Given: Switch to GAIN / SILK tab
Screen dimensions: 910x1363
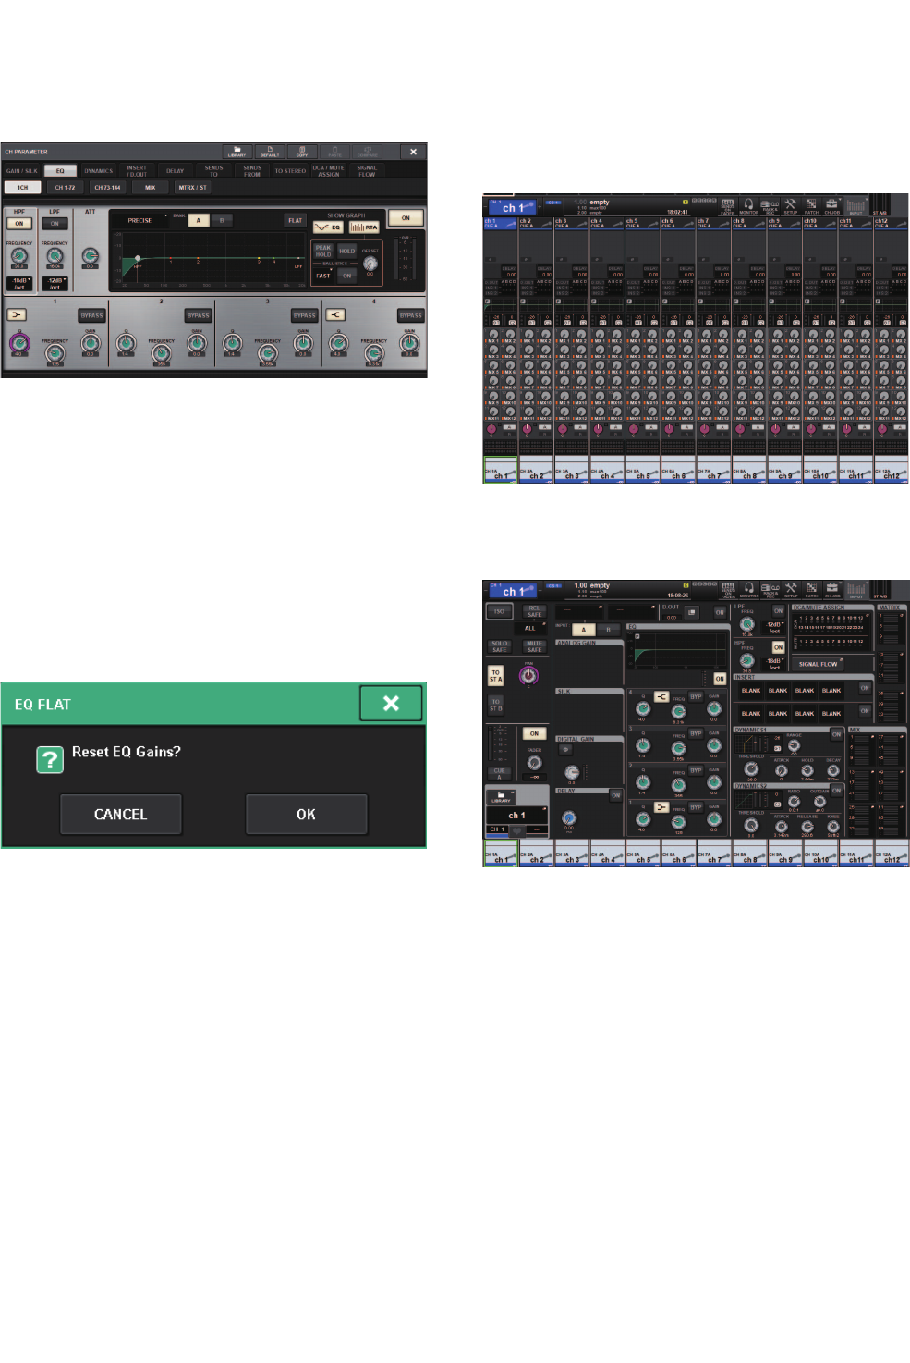Looking at the screenshot, I should [21, 171].
